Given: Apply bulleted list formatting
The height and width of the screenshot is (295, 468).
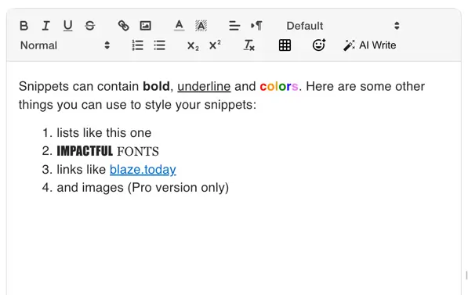Looking at the screenshot, I should pos(160,45).
